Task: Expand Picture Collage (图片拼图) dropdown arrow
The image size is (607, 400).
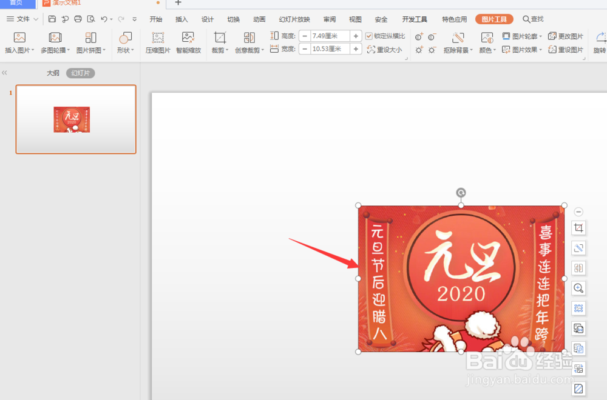Action: [x=104, y=50]
